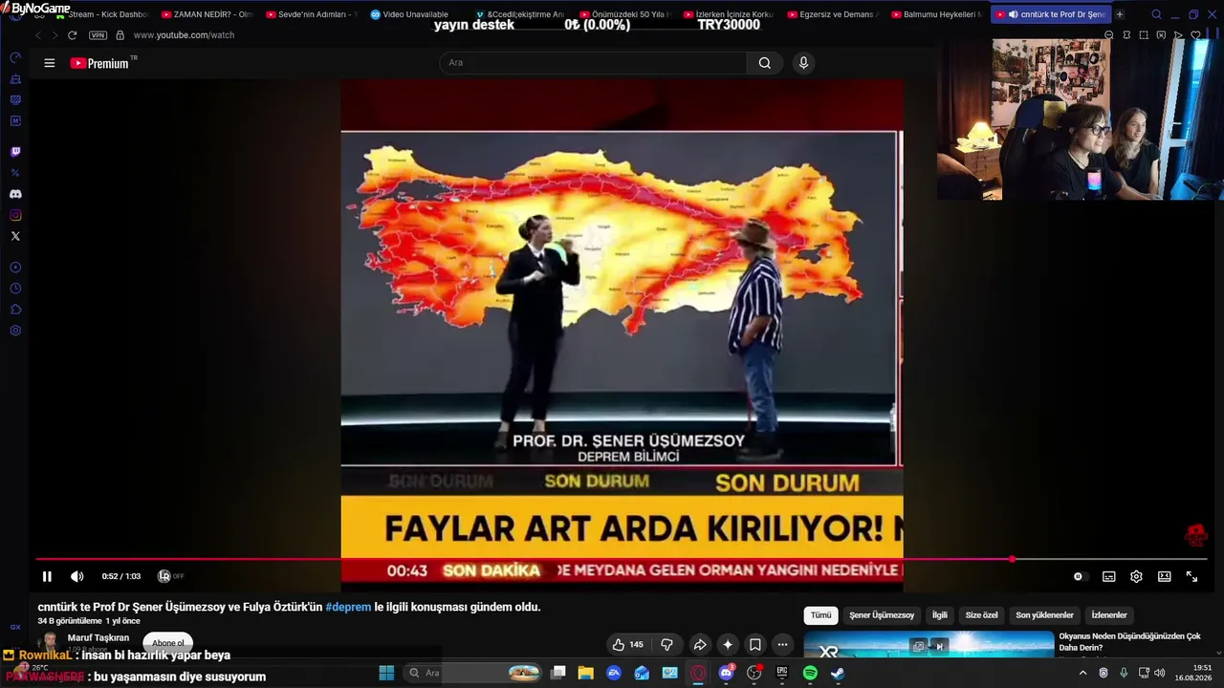This screenshot has width=1224, height=688.
Task: Open the taskbar clock showing 19:51
Action: [1195, 673]
